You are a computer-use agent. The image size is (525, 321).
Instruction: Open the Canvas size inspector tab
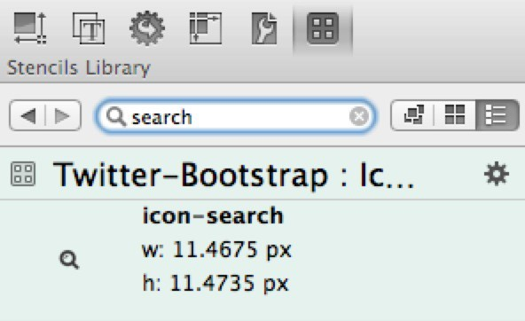(206, 28)
